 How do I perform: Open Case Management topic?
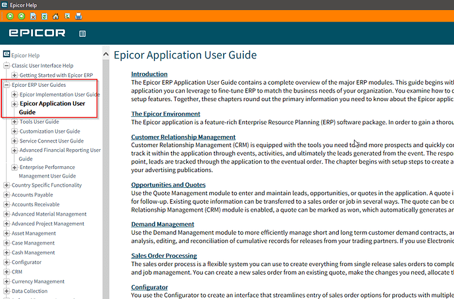coord(33,243)
